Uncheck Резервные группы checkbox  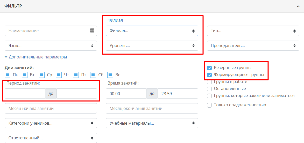(x=209, y=68)
